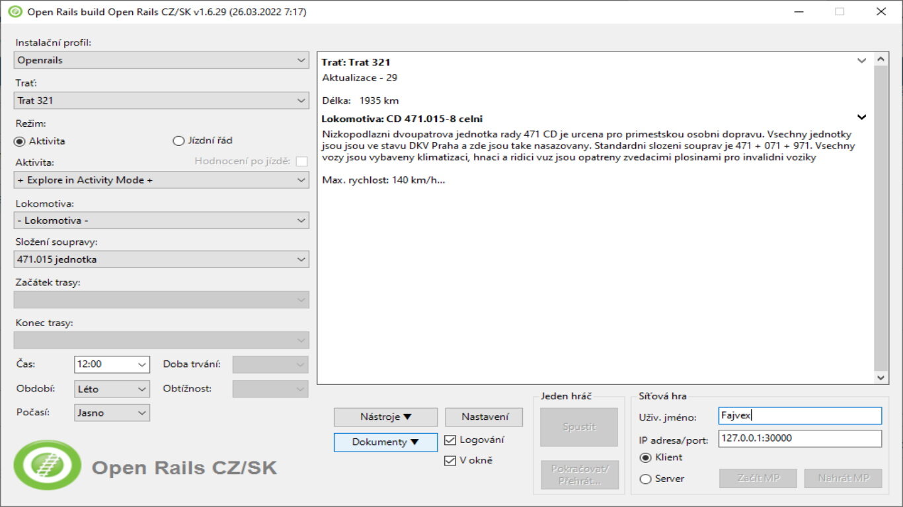Click the Open Rails logo icon

[x=48, y=465]
